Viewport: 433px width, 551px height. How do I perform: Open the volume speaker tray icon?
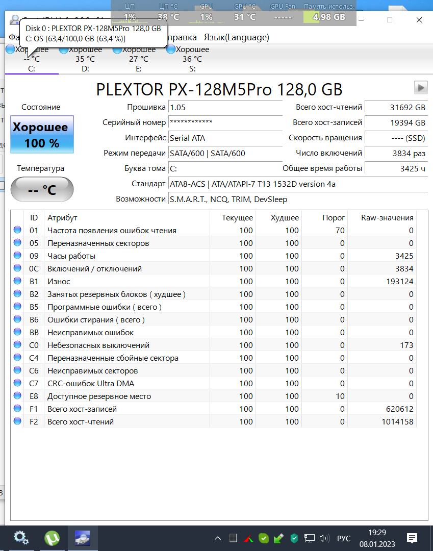click(x=324, y=538)
